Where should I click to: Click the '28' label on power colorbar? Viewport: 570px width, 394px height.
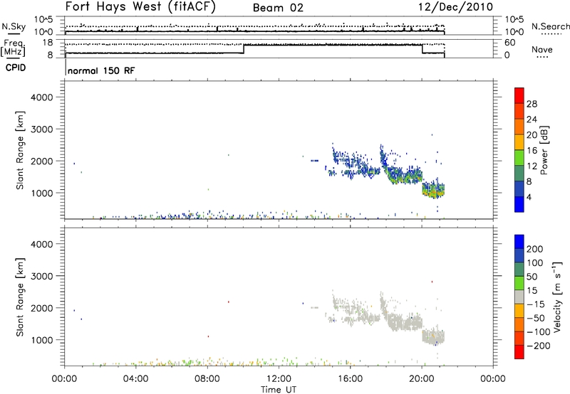click(532, 104)
